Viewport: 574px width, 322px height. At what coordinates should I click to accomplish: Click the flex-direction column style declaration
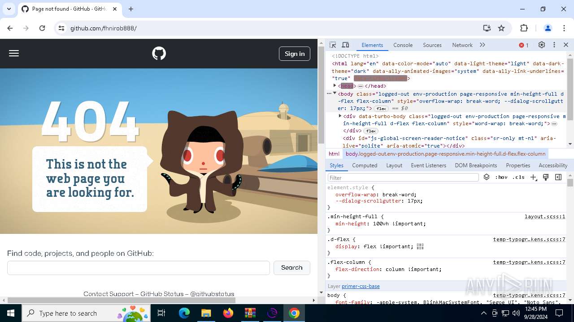[x=388, y=269]
